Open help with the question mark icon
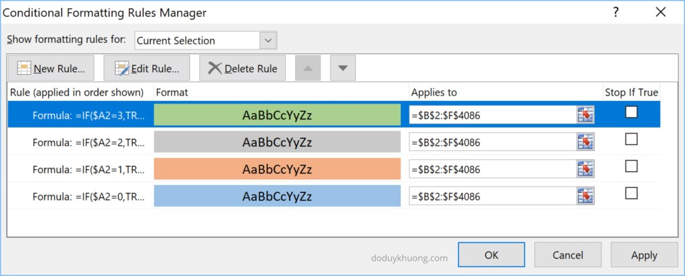 click(615, 12)
